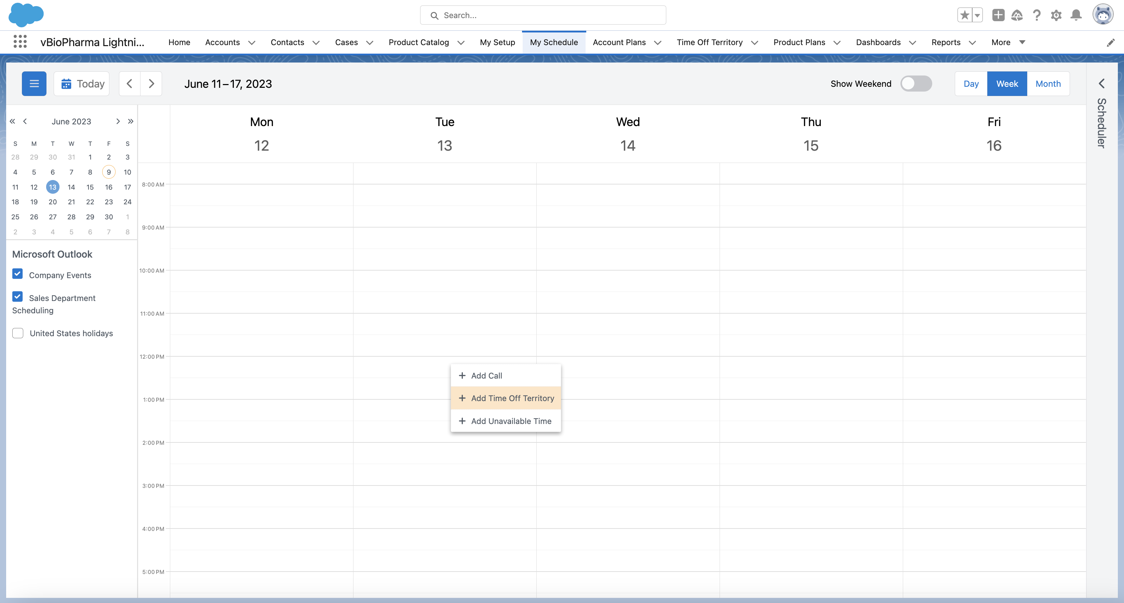Enable United States holidays checkbox

click(x=18, y=333)
